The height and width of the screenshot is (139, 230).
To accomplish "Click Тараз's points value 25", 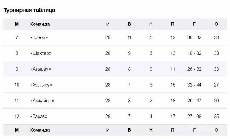I will click(216, 116).
